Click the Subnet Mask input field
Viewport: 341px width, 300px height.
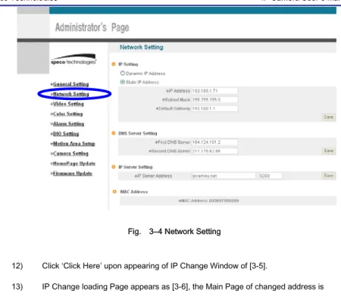click(x=214, y=100)
